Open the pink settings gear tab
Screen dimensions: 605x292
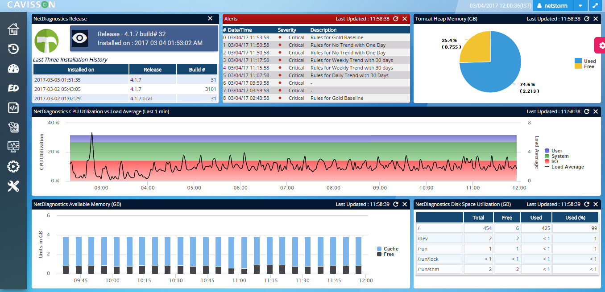601,45
